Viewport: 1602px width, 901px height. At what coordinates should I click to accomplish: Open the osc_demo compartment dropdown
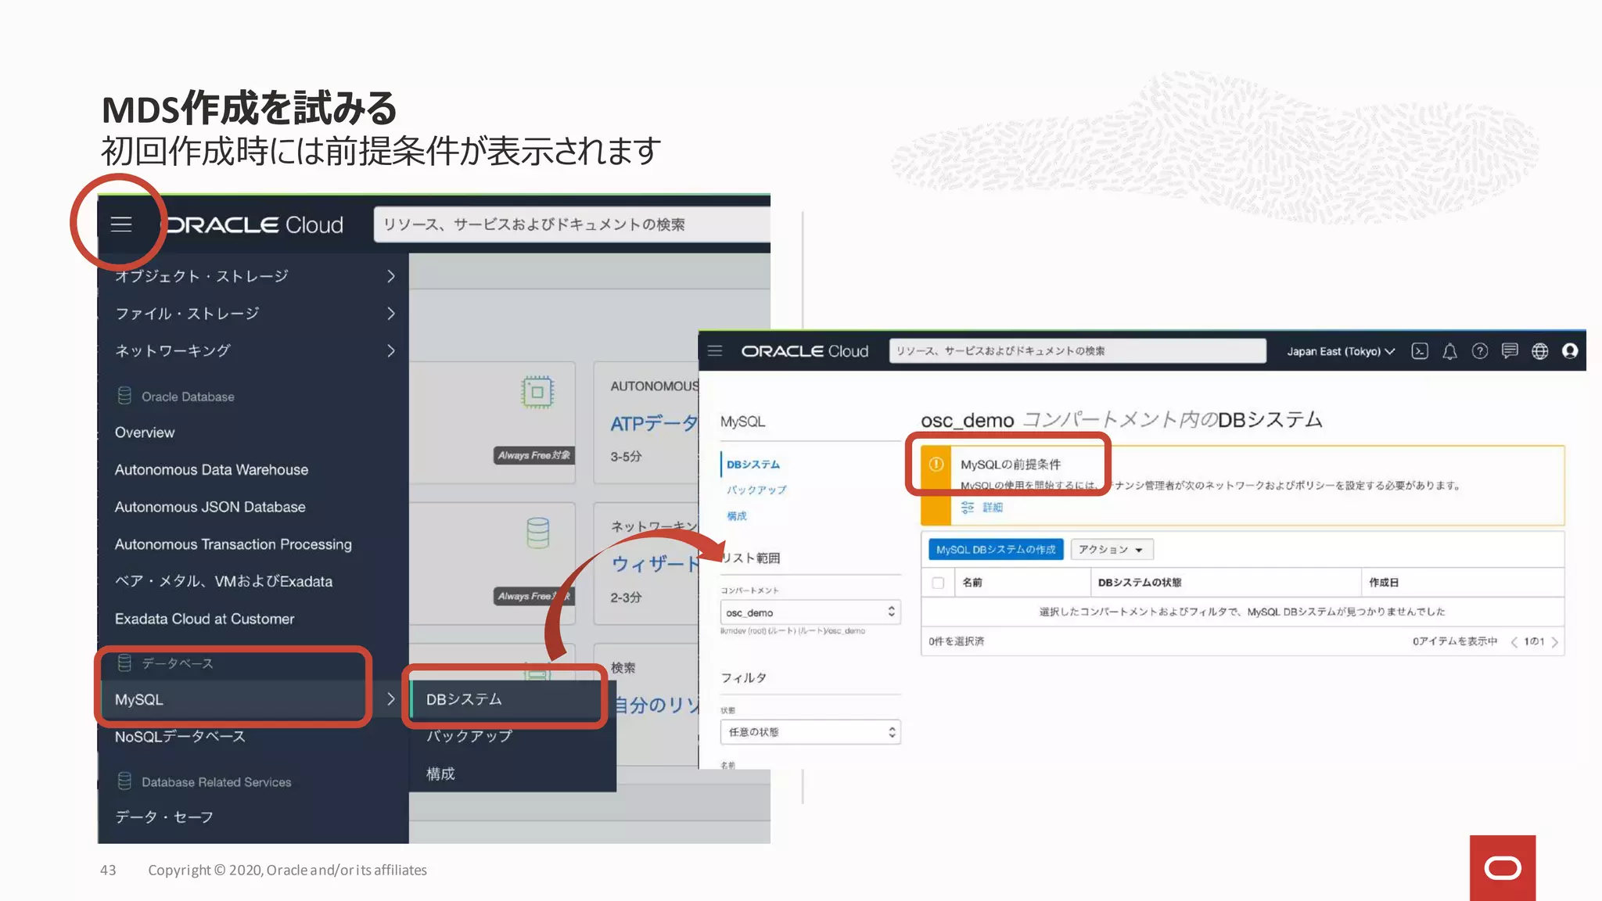(x=810, y=612)
